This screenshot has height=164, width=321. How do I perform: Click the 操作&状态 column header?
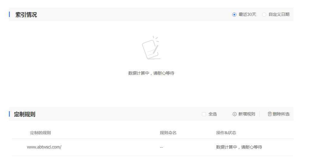[226, 133]
